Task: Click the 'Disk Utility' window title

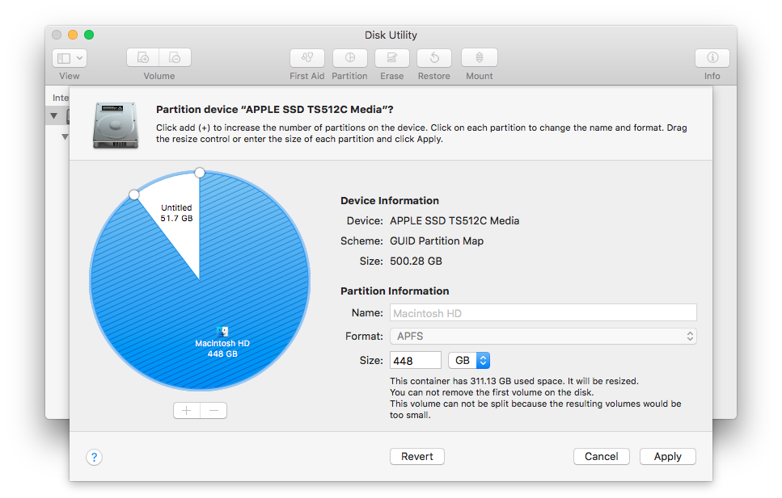Action: point(391,35)
